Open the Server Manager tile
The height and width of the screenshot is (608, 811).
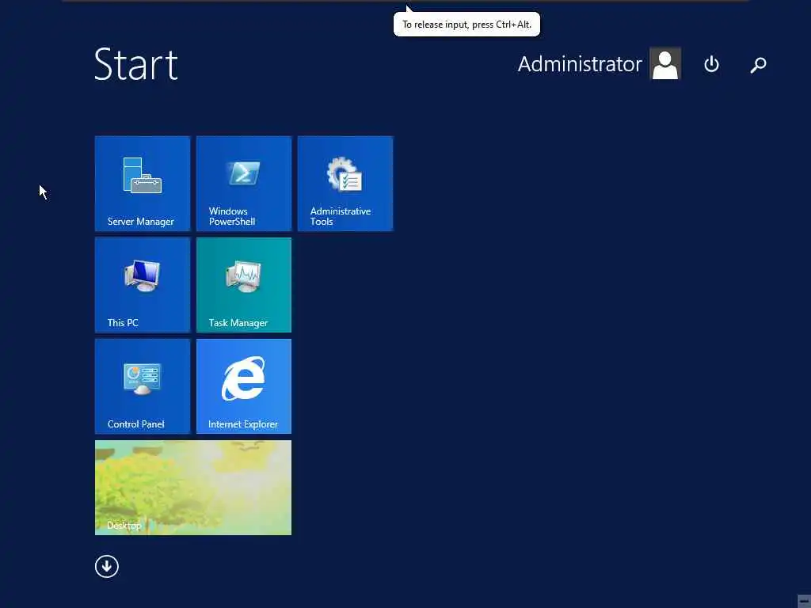coord(143,184)
